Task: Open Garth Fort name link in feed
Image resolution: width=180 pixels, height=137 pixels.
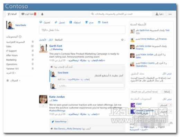Action: click(56, 46)
